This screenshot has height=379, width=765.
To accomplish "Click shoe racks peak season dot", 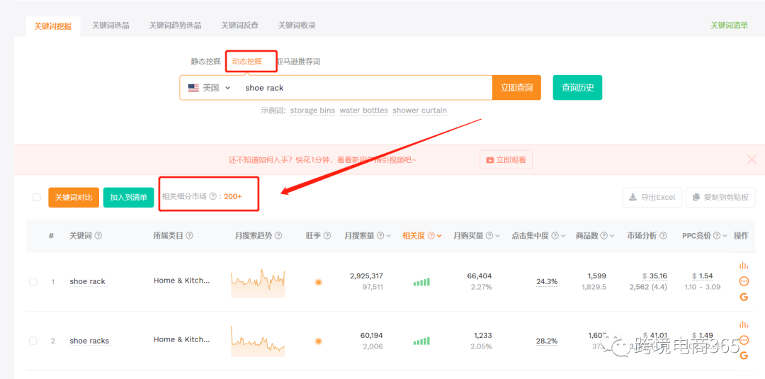I will (x=318, y=341).
